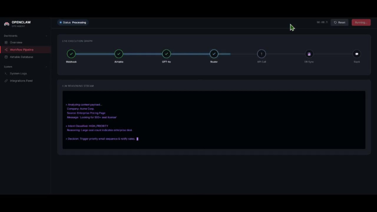The height and width of the screenshot is (212, 377).
Task: Select the API Call node
Action: (262, 54)
